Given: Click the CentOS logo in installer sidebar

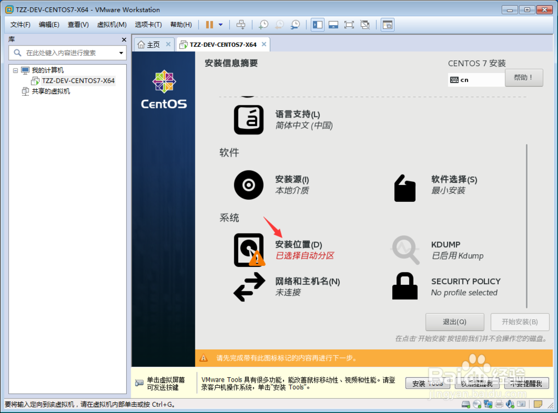Looking at the screenshot, I should click(163, 90).
